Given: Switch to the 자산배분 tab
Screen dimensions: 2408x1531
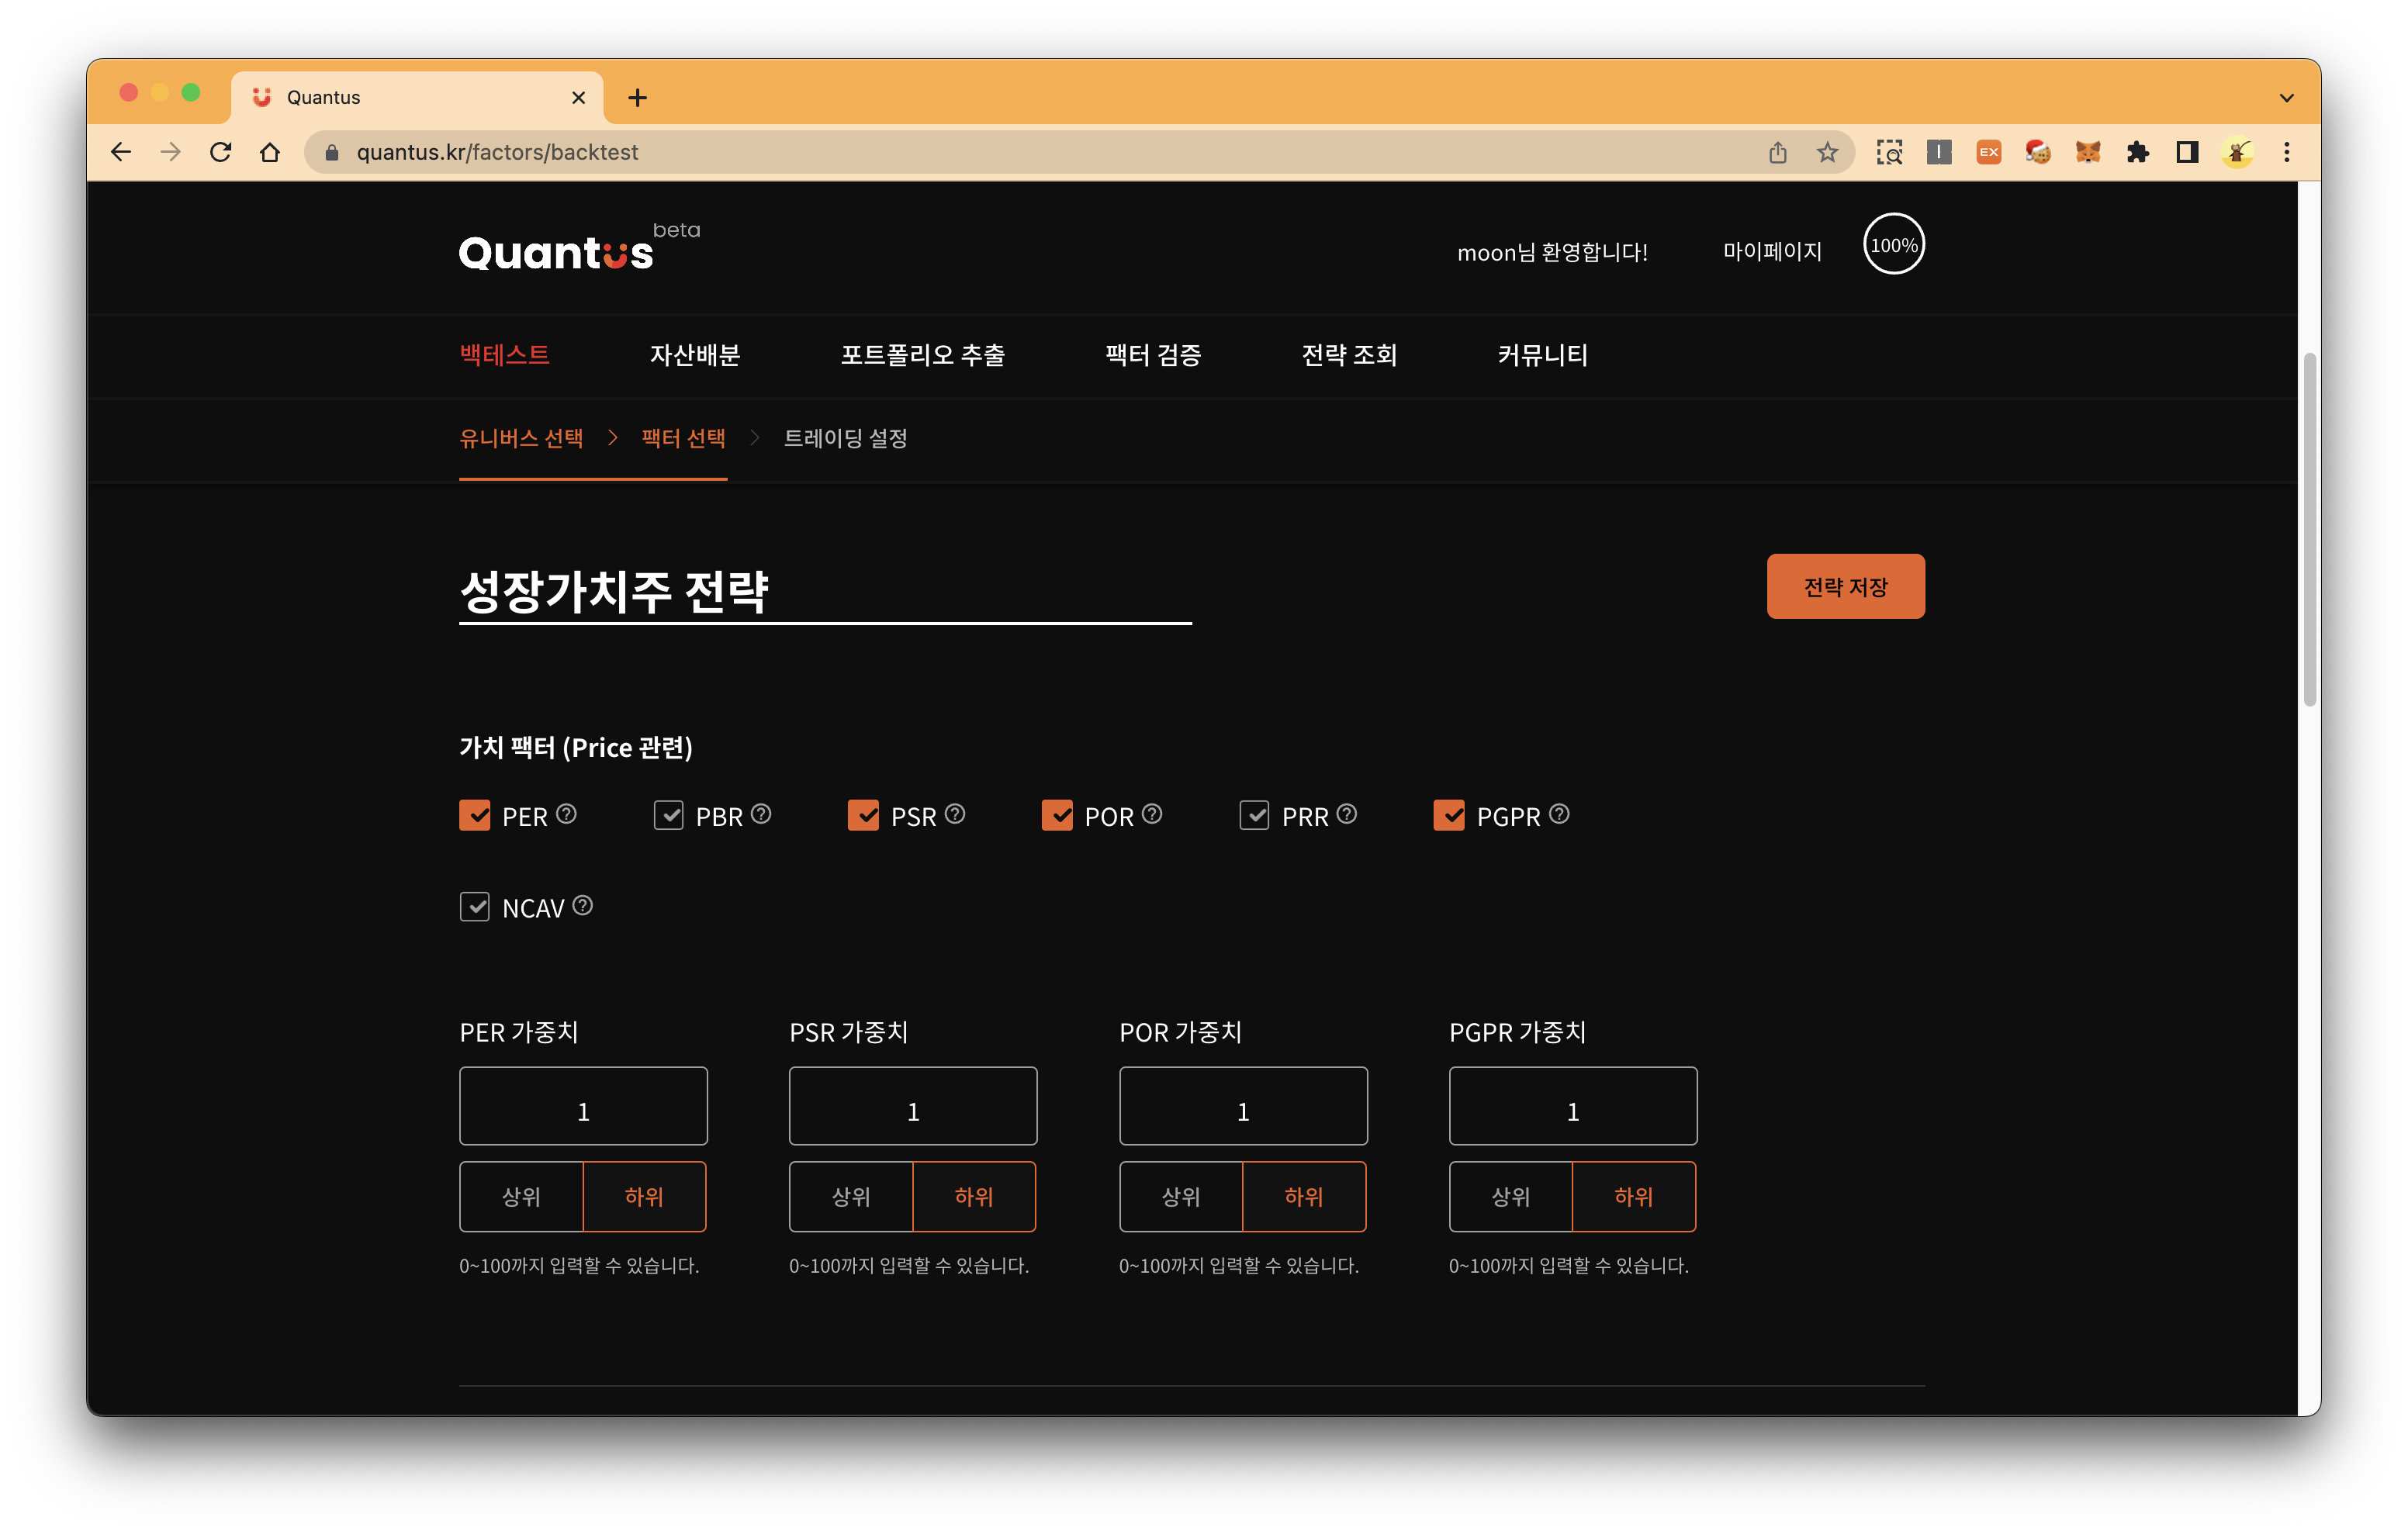Looking at the screenshot, I should 694,355.
